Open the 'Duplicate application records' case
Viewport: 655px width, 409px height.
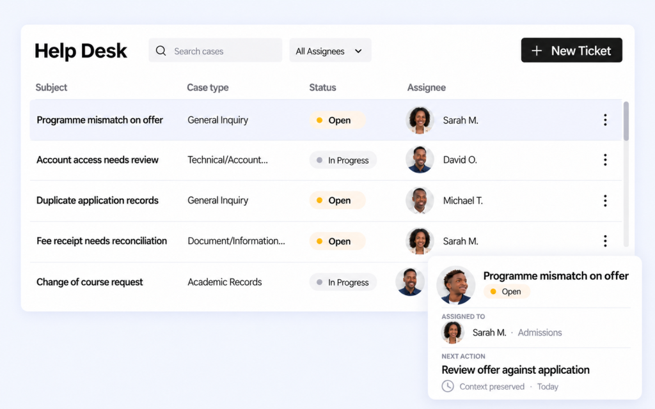tap(97, 201)
